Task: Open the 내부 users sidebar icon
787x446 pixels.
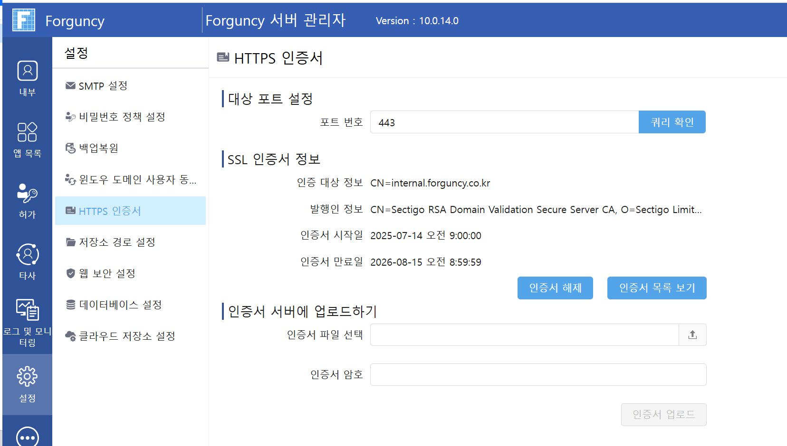Action: 28,71
